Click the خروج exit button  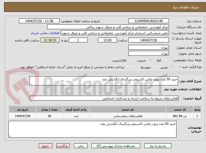point(45,146)
